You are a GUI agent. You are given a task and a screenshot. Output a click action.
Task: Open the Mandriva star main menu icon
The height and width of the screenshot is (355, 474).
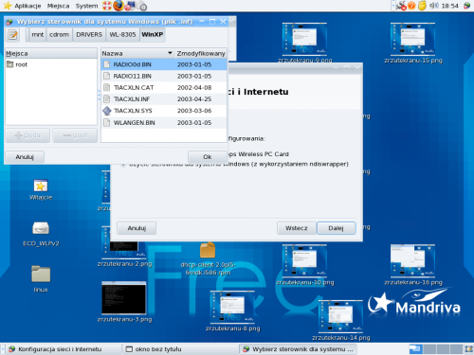(7, 6)
